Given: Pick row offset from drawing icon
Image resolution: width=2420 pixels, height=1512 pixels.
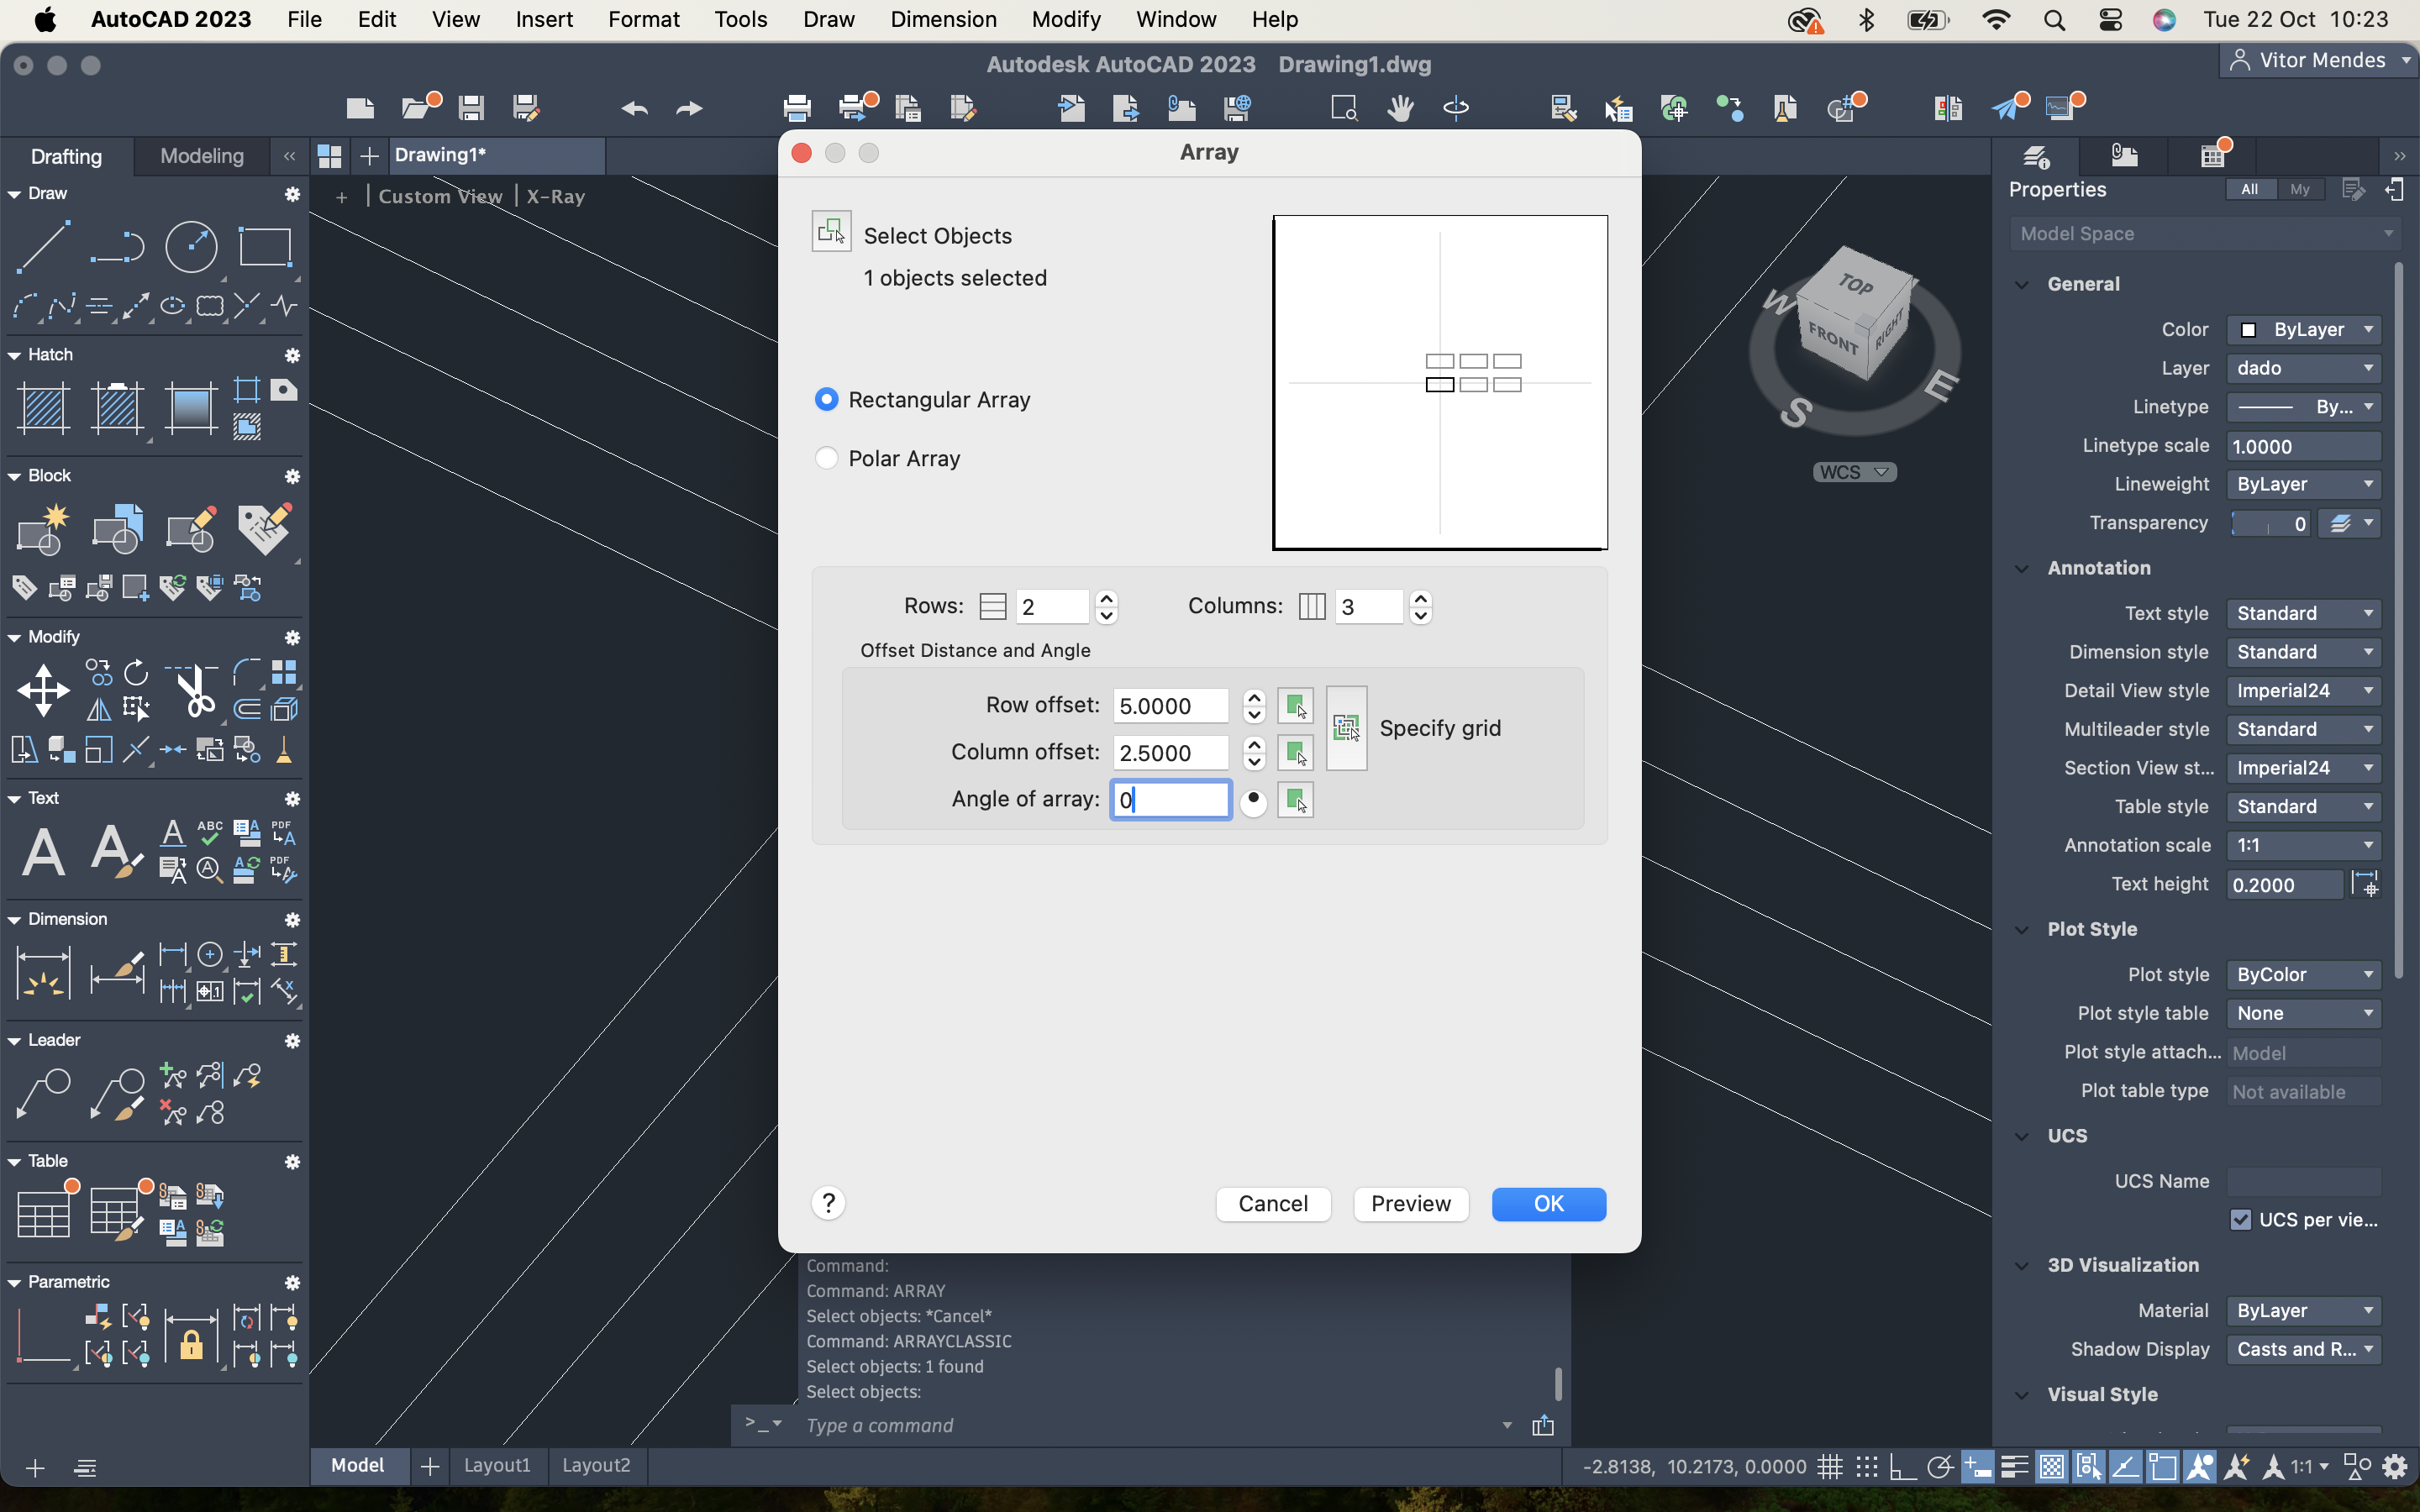Looking at the screenshot, I should click(x=1295, y=706).
